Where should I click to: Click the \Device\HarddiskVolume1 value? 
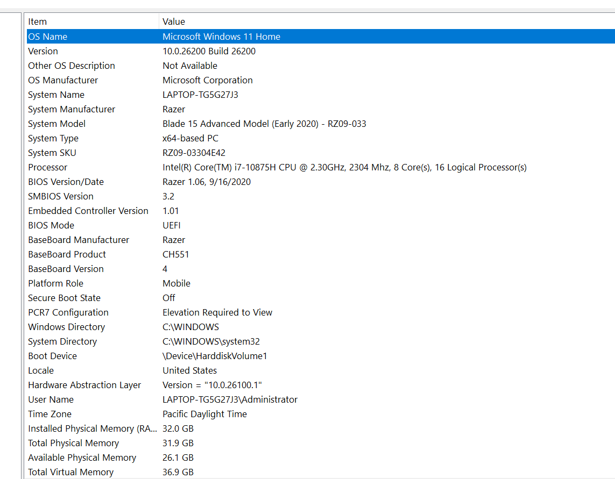point(215,355)
